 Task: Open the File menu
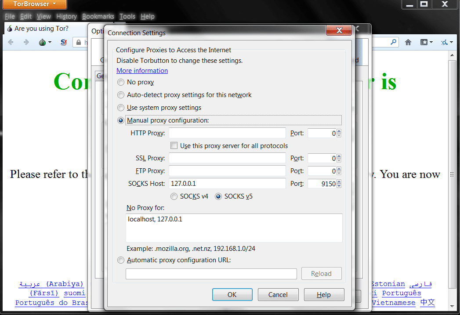[10, 16]
